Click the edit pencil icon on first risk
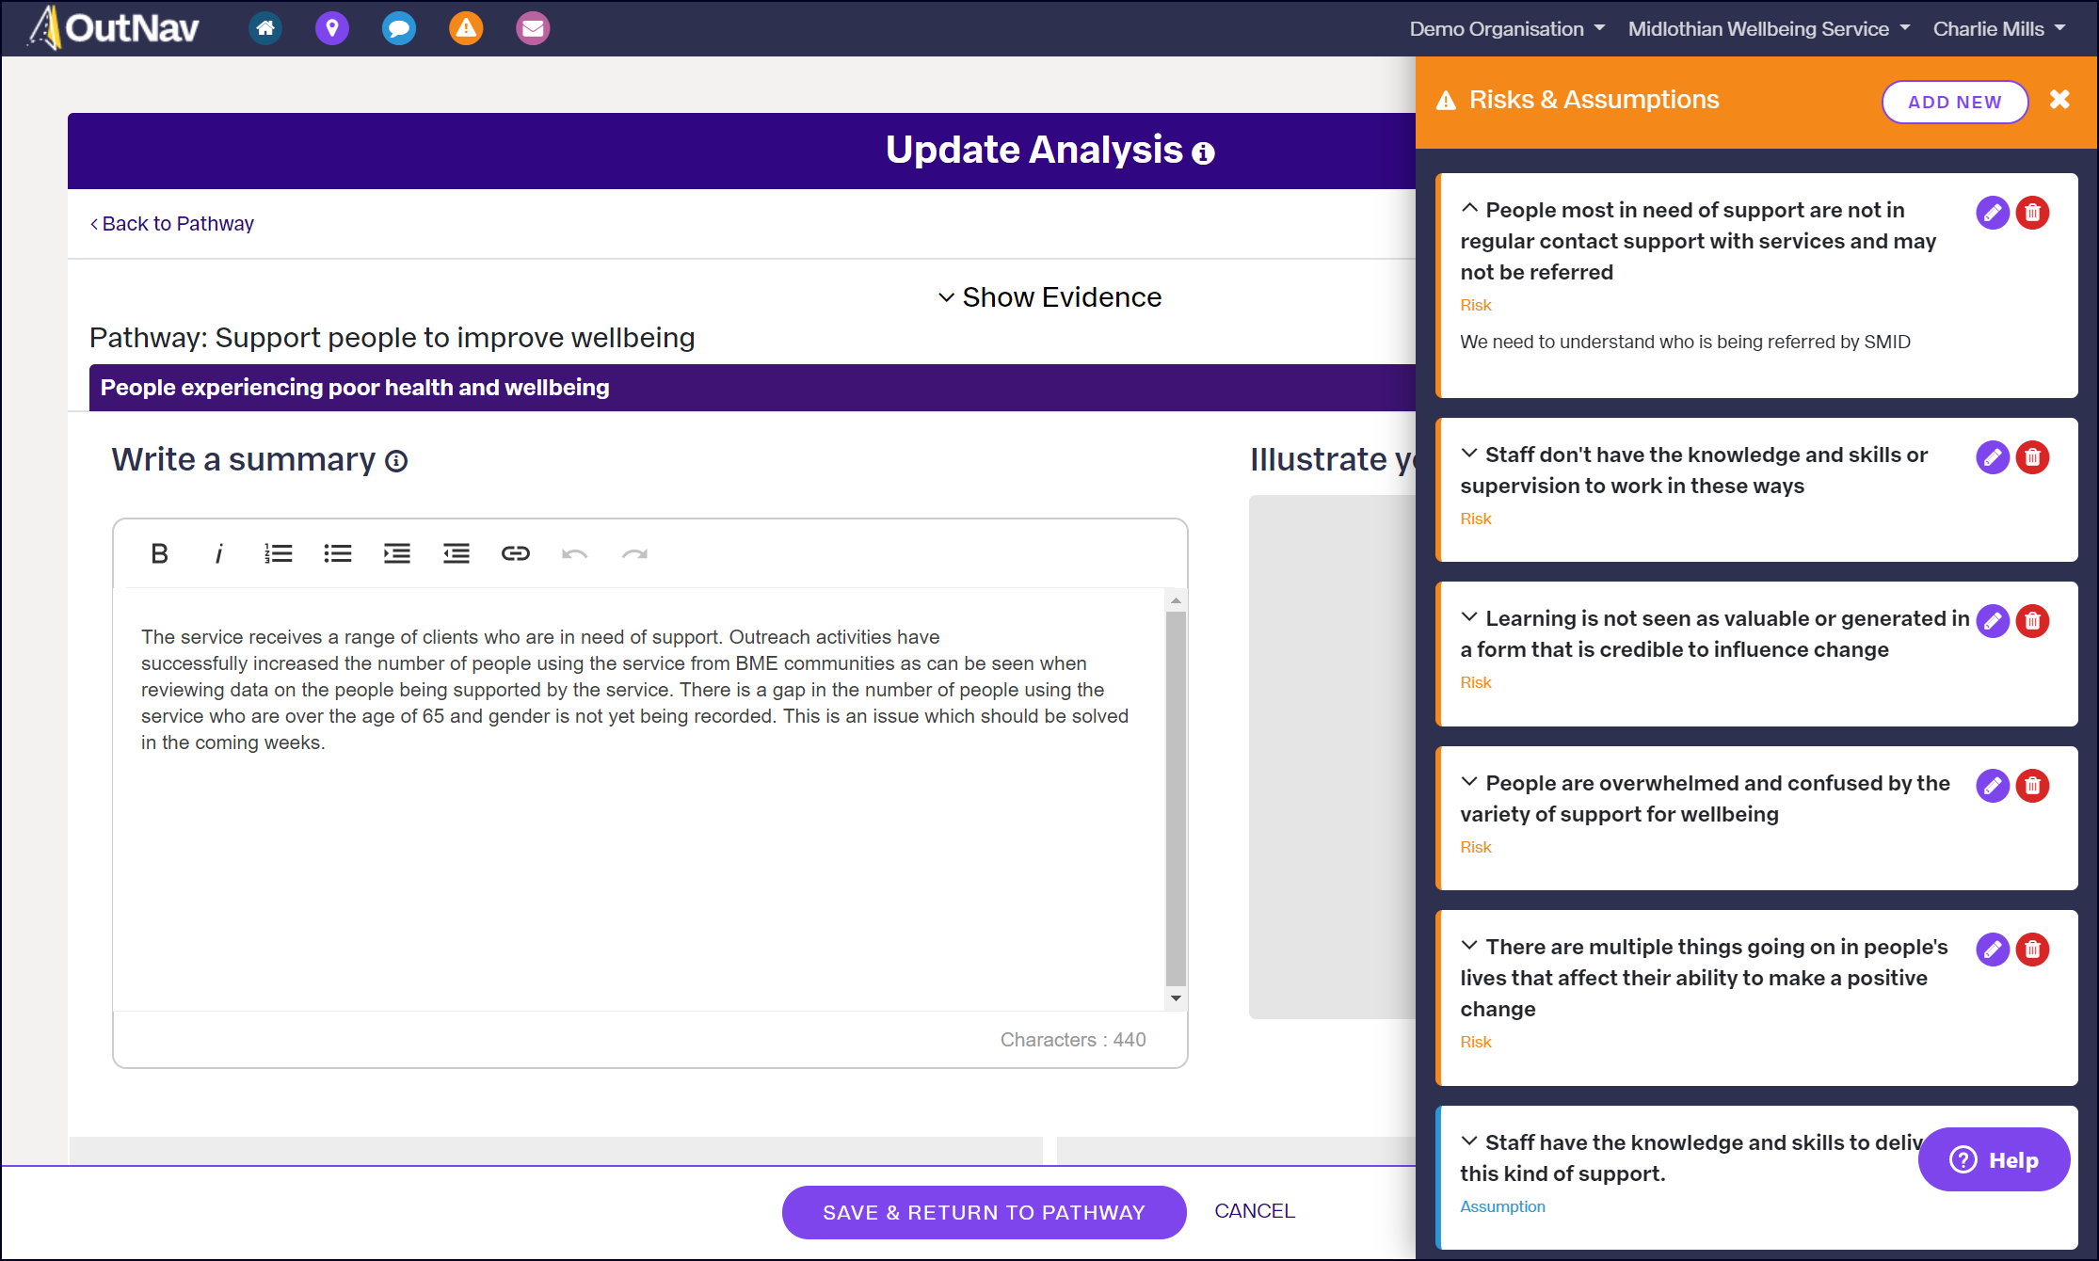Screen dimensions: 2099x1261 click(x=1993, y=212)
